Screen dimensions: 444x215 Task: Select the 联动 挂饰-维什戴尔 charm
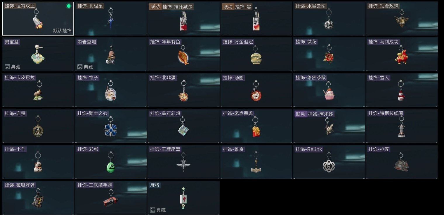(183, 18)
